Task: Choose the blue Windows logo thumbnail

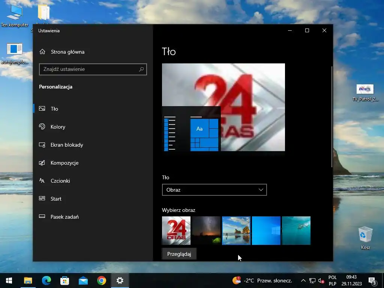Action: point(266,231)
